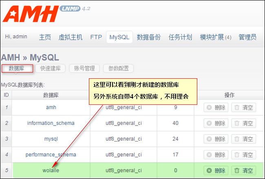Image resolution: width=265 pixels, height=179 pixels.
Task: Switch to 数据库 database sub-tab
Action: point(17,69)
